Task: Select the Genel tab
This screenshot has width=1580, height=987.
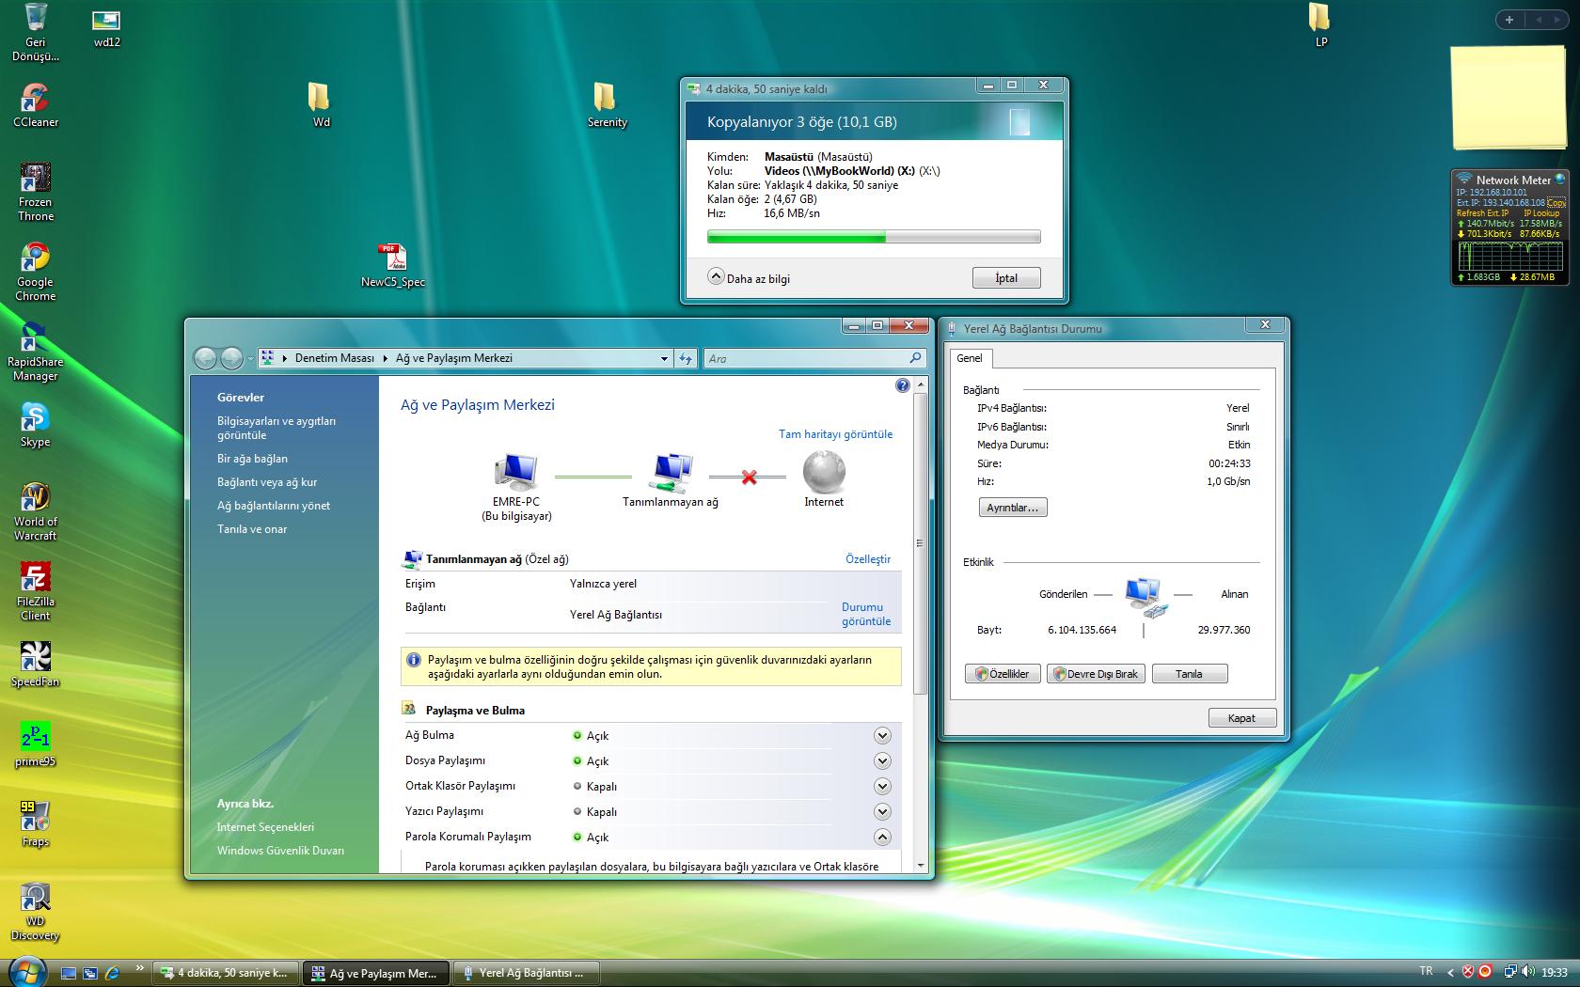Action: (x=970, y=358)
